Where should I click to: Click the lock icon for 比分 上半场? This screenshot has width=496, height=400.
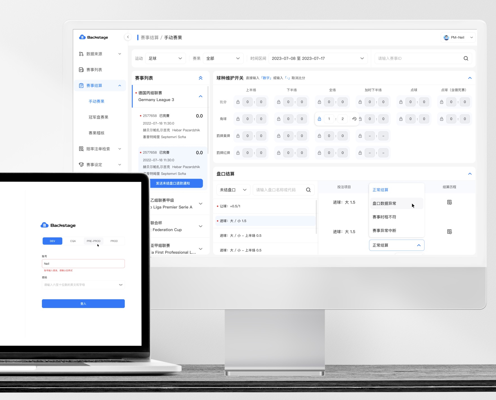[238, 102]
